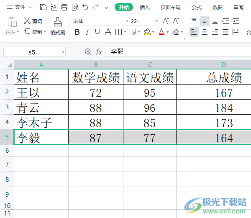The width and height of the screenshot is (251, 218).
Task: Toggle Top vertical alignment
Action: pyautogui.click(x=194, y=21)
